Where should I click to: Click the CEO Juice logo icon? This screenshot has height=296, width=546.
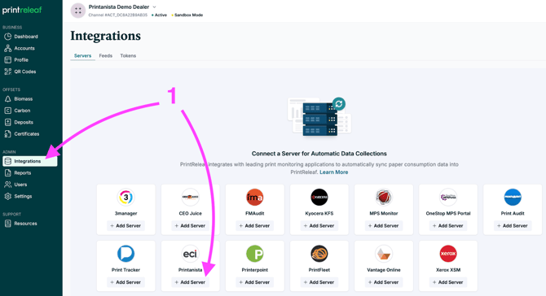190,198
